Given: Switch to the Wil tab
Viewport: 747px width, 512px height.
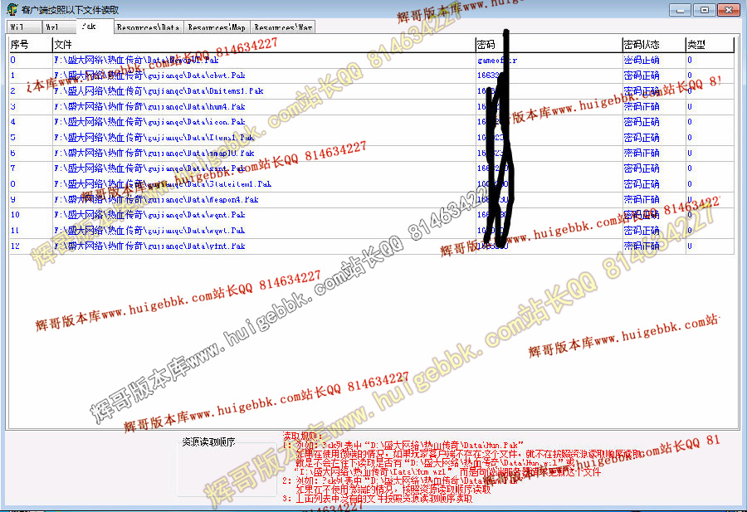Looking at the screenshot, I should (24, 27).
